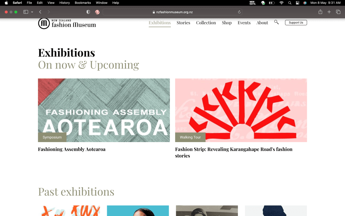Show the tab overview icon
The height and width of the screenshot is (216, 345).
point(338,12)
